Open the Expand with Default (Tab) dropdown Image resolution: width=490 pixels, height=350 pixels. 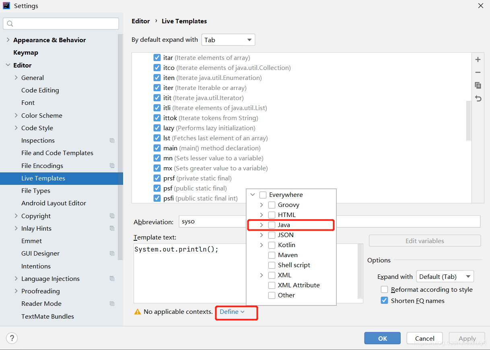[445, 276]
